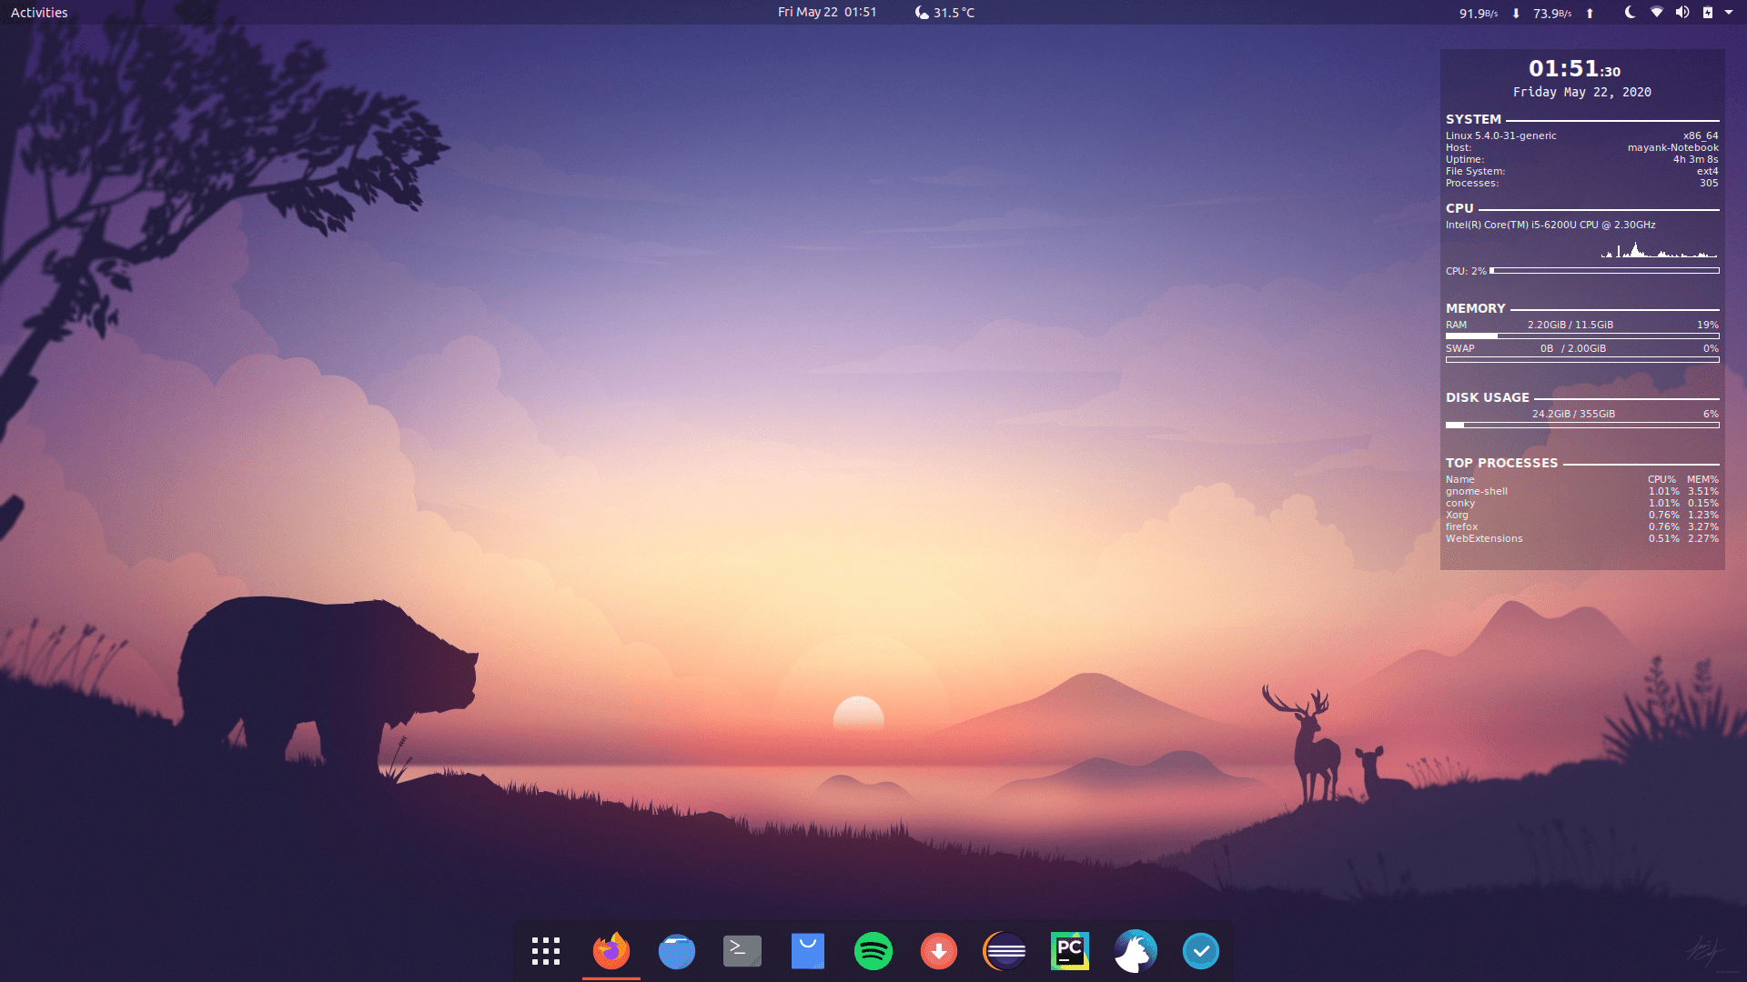Launch PyCharm from the dock
This screenshot has height=982, width=1747.
coord(1070,951)
